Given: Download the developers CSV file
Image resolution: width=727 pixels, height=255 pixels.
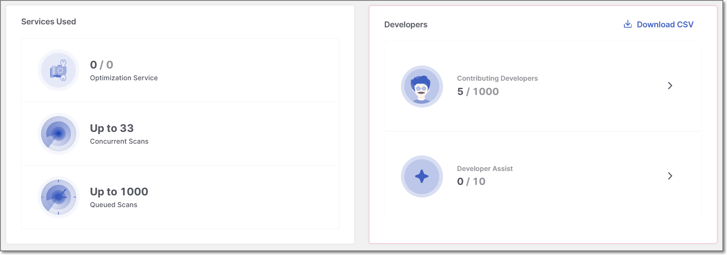Looking at the screenshot, I should [658, 24].
